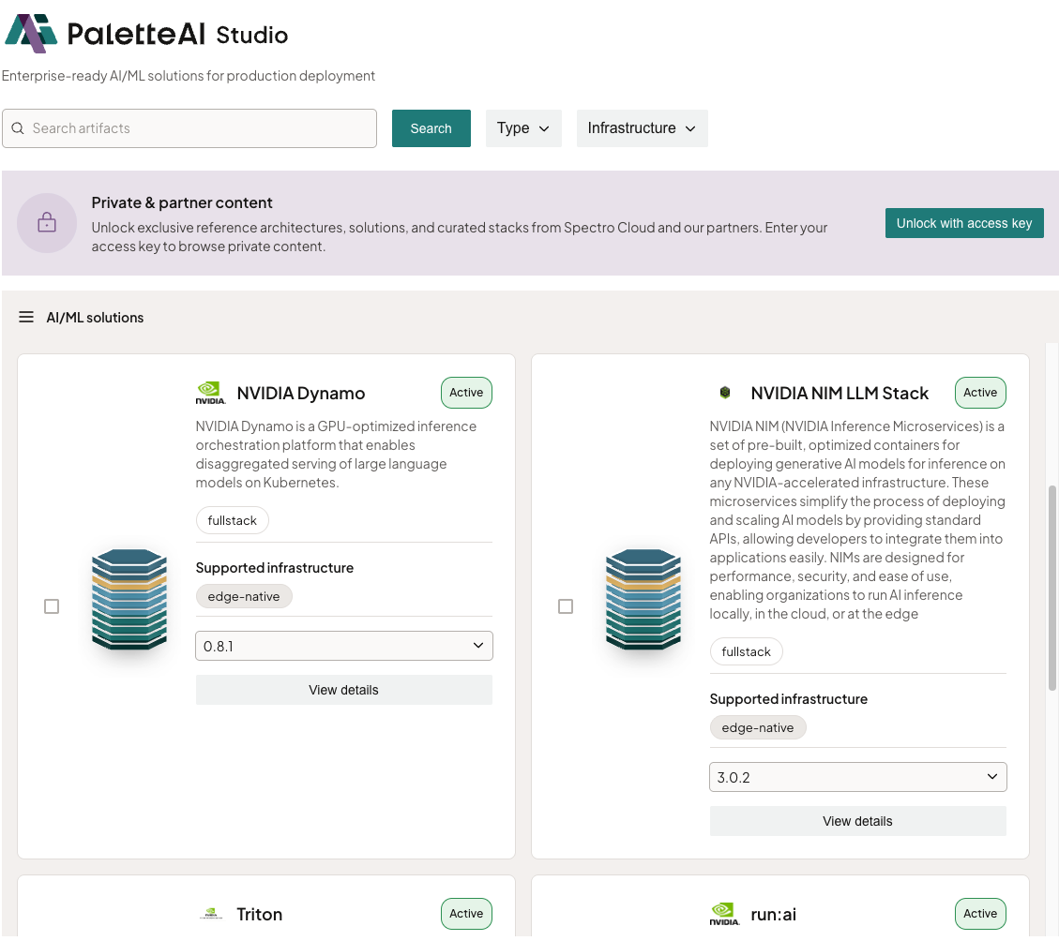View details for NVIDIA Dynamo
Viewport: 1059px width, 941px height.
point(343,690)
